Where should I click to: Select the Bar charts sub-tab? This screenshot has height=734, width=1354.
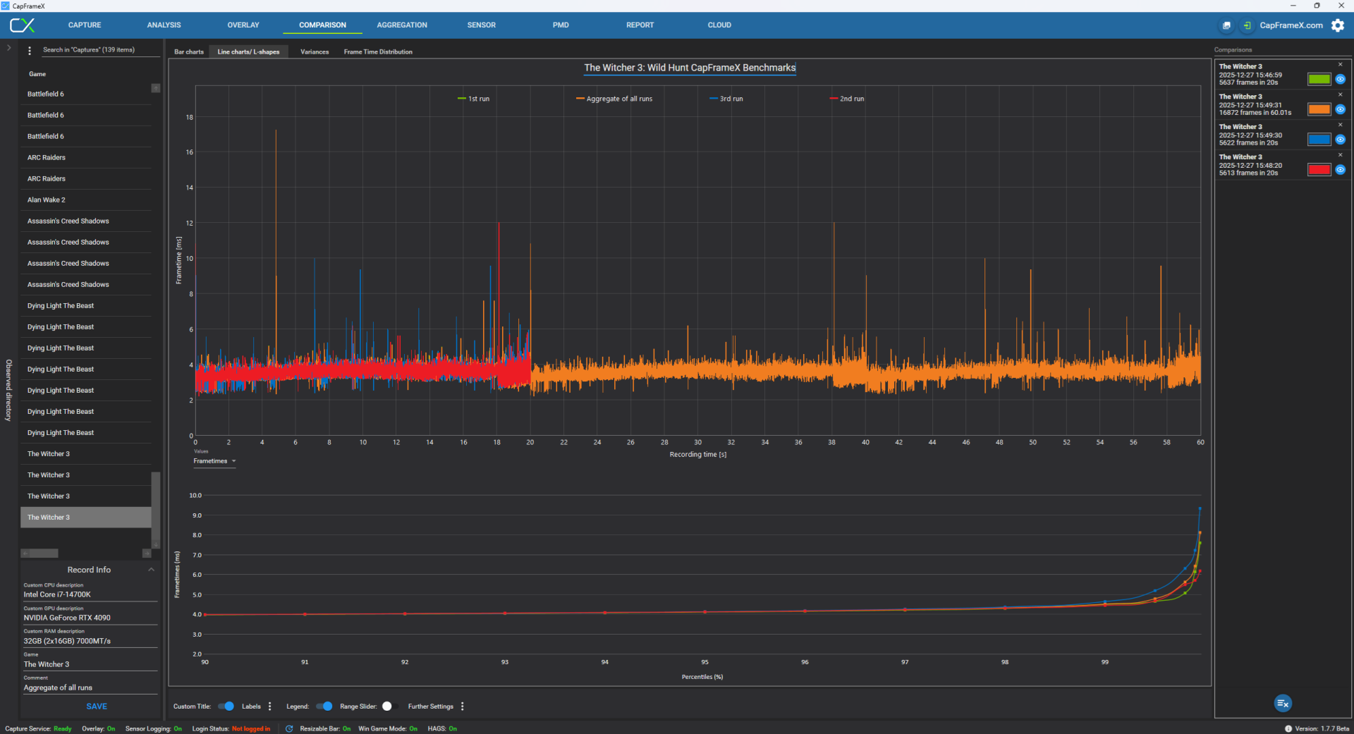pos(189,52)
